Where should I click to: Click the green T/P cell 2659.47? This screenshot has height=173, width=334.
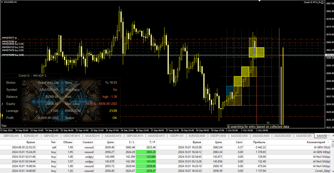tap(147, 171)
